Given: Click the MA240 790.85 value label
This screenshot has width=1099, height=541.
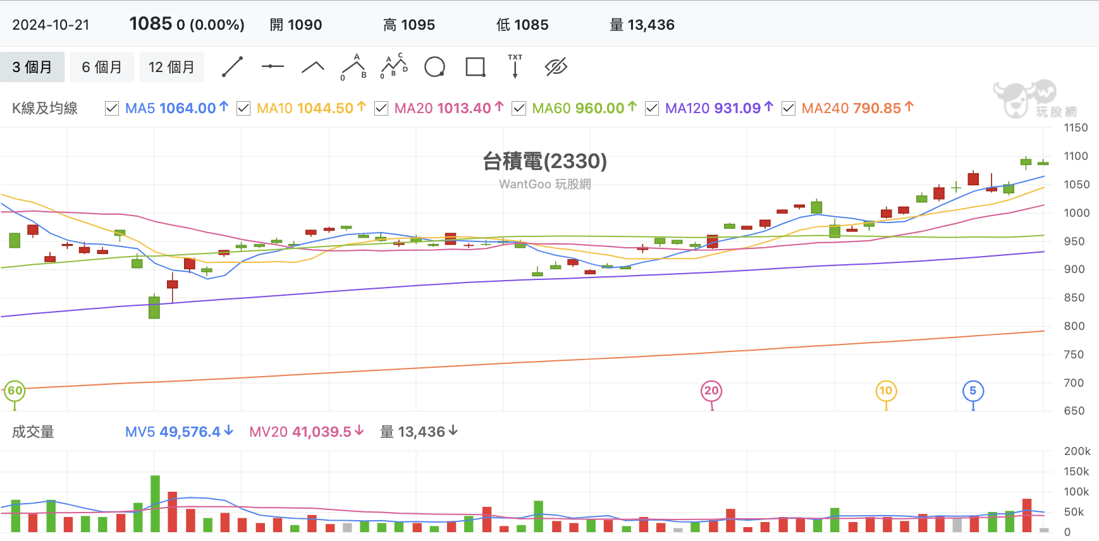Looking at the screenshot, I should [x=857, y=108].
